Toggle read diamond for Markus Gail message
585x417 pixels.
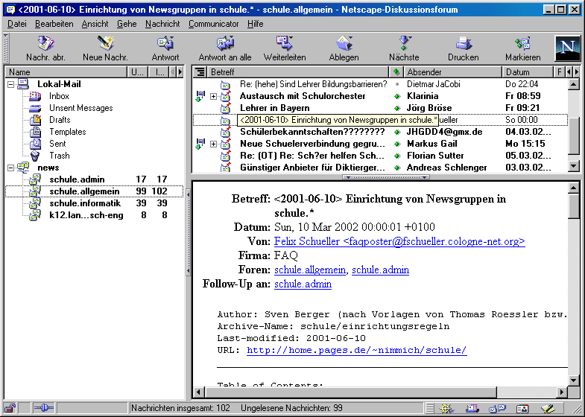(x=397, y=144)
